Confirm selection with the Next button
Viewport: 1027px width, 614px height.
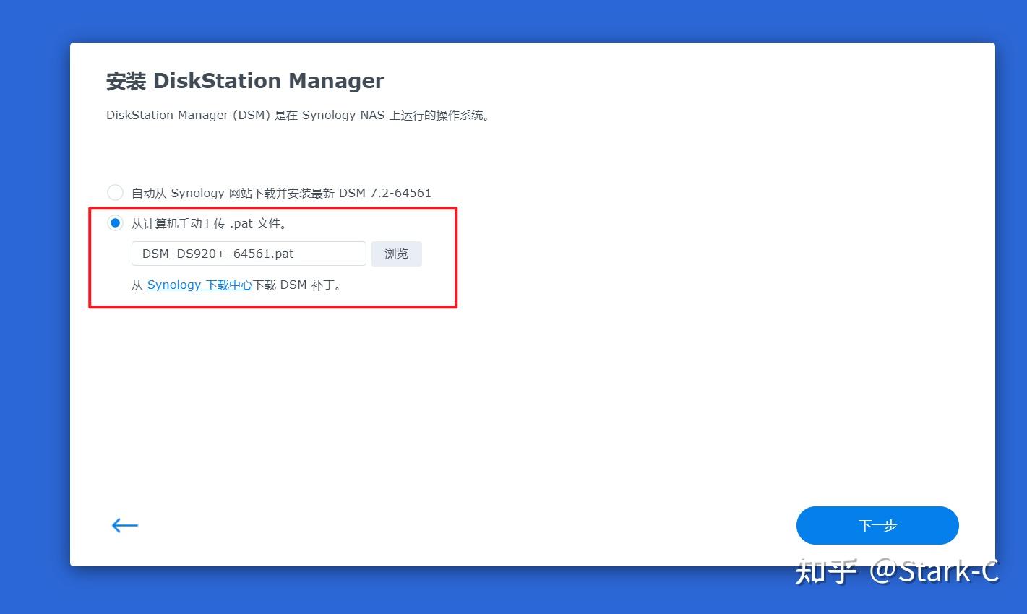tap(877, 525)
